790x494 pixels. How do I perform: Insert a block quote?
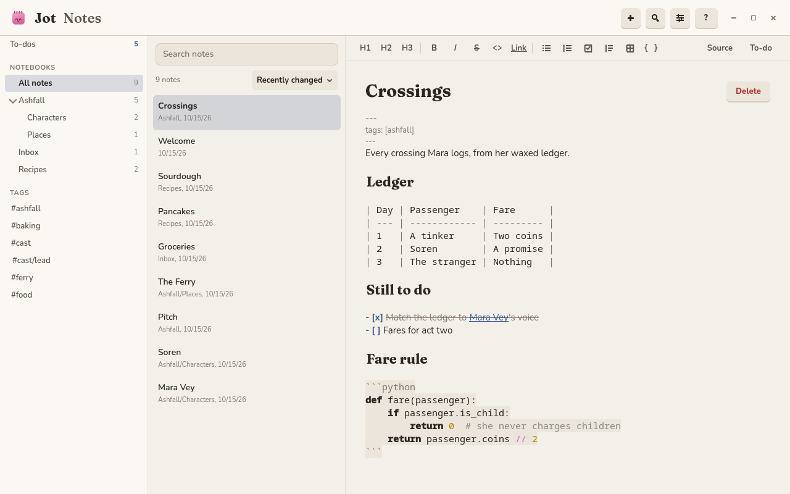point(609,48)
